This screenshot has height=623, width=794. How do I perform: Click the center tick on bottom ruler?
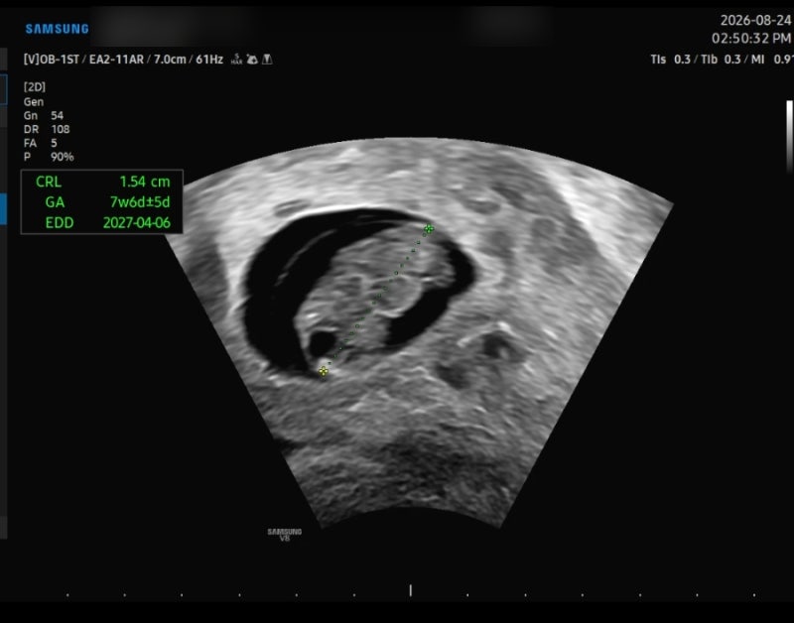[411, 590]
